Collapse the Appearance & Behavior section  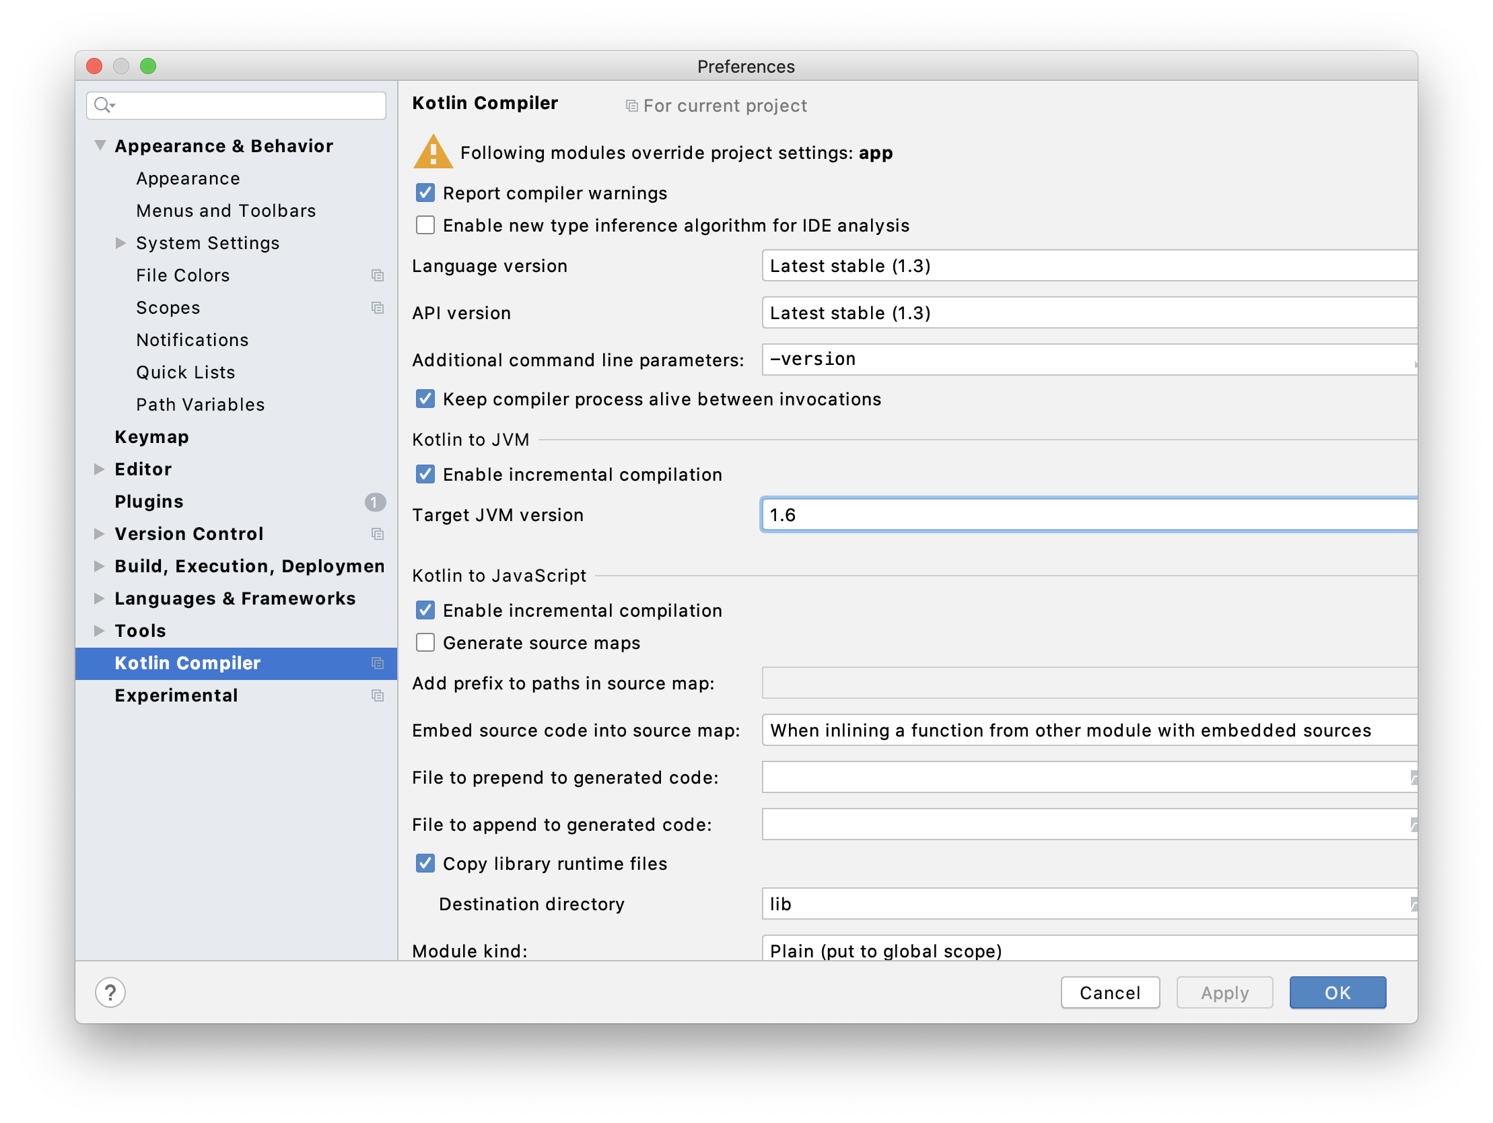tap(100, 146)
